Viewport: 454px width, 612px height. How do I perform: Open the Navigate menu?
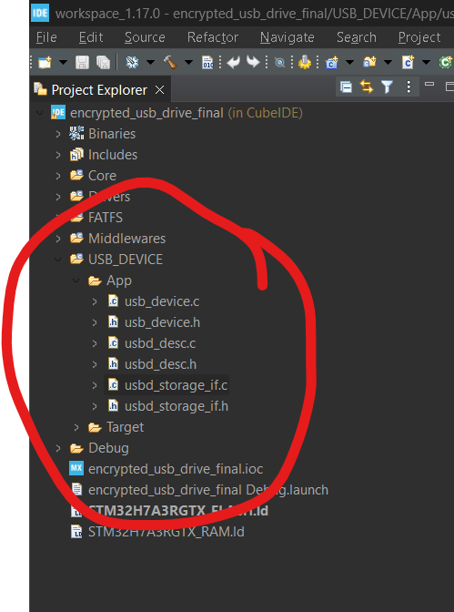[288, 37]
